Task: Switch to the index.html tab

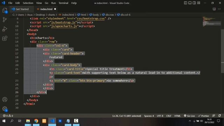Action: pos(46,9)
